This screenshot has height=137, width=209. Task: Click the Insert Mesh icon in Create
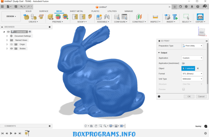click(x=26, y=17)
